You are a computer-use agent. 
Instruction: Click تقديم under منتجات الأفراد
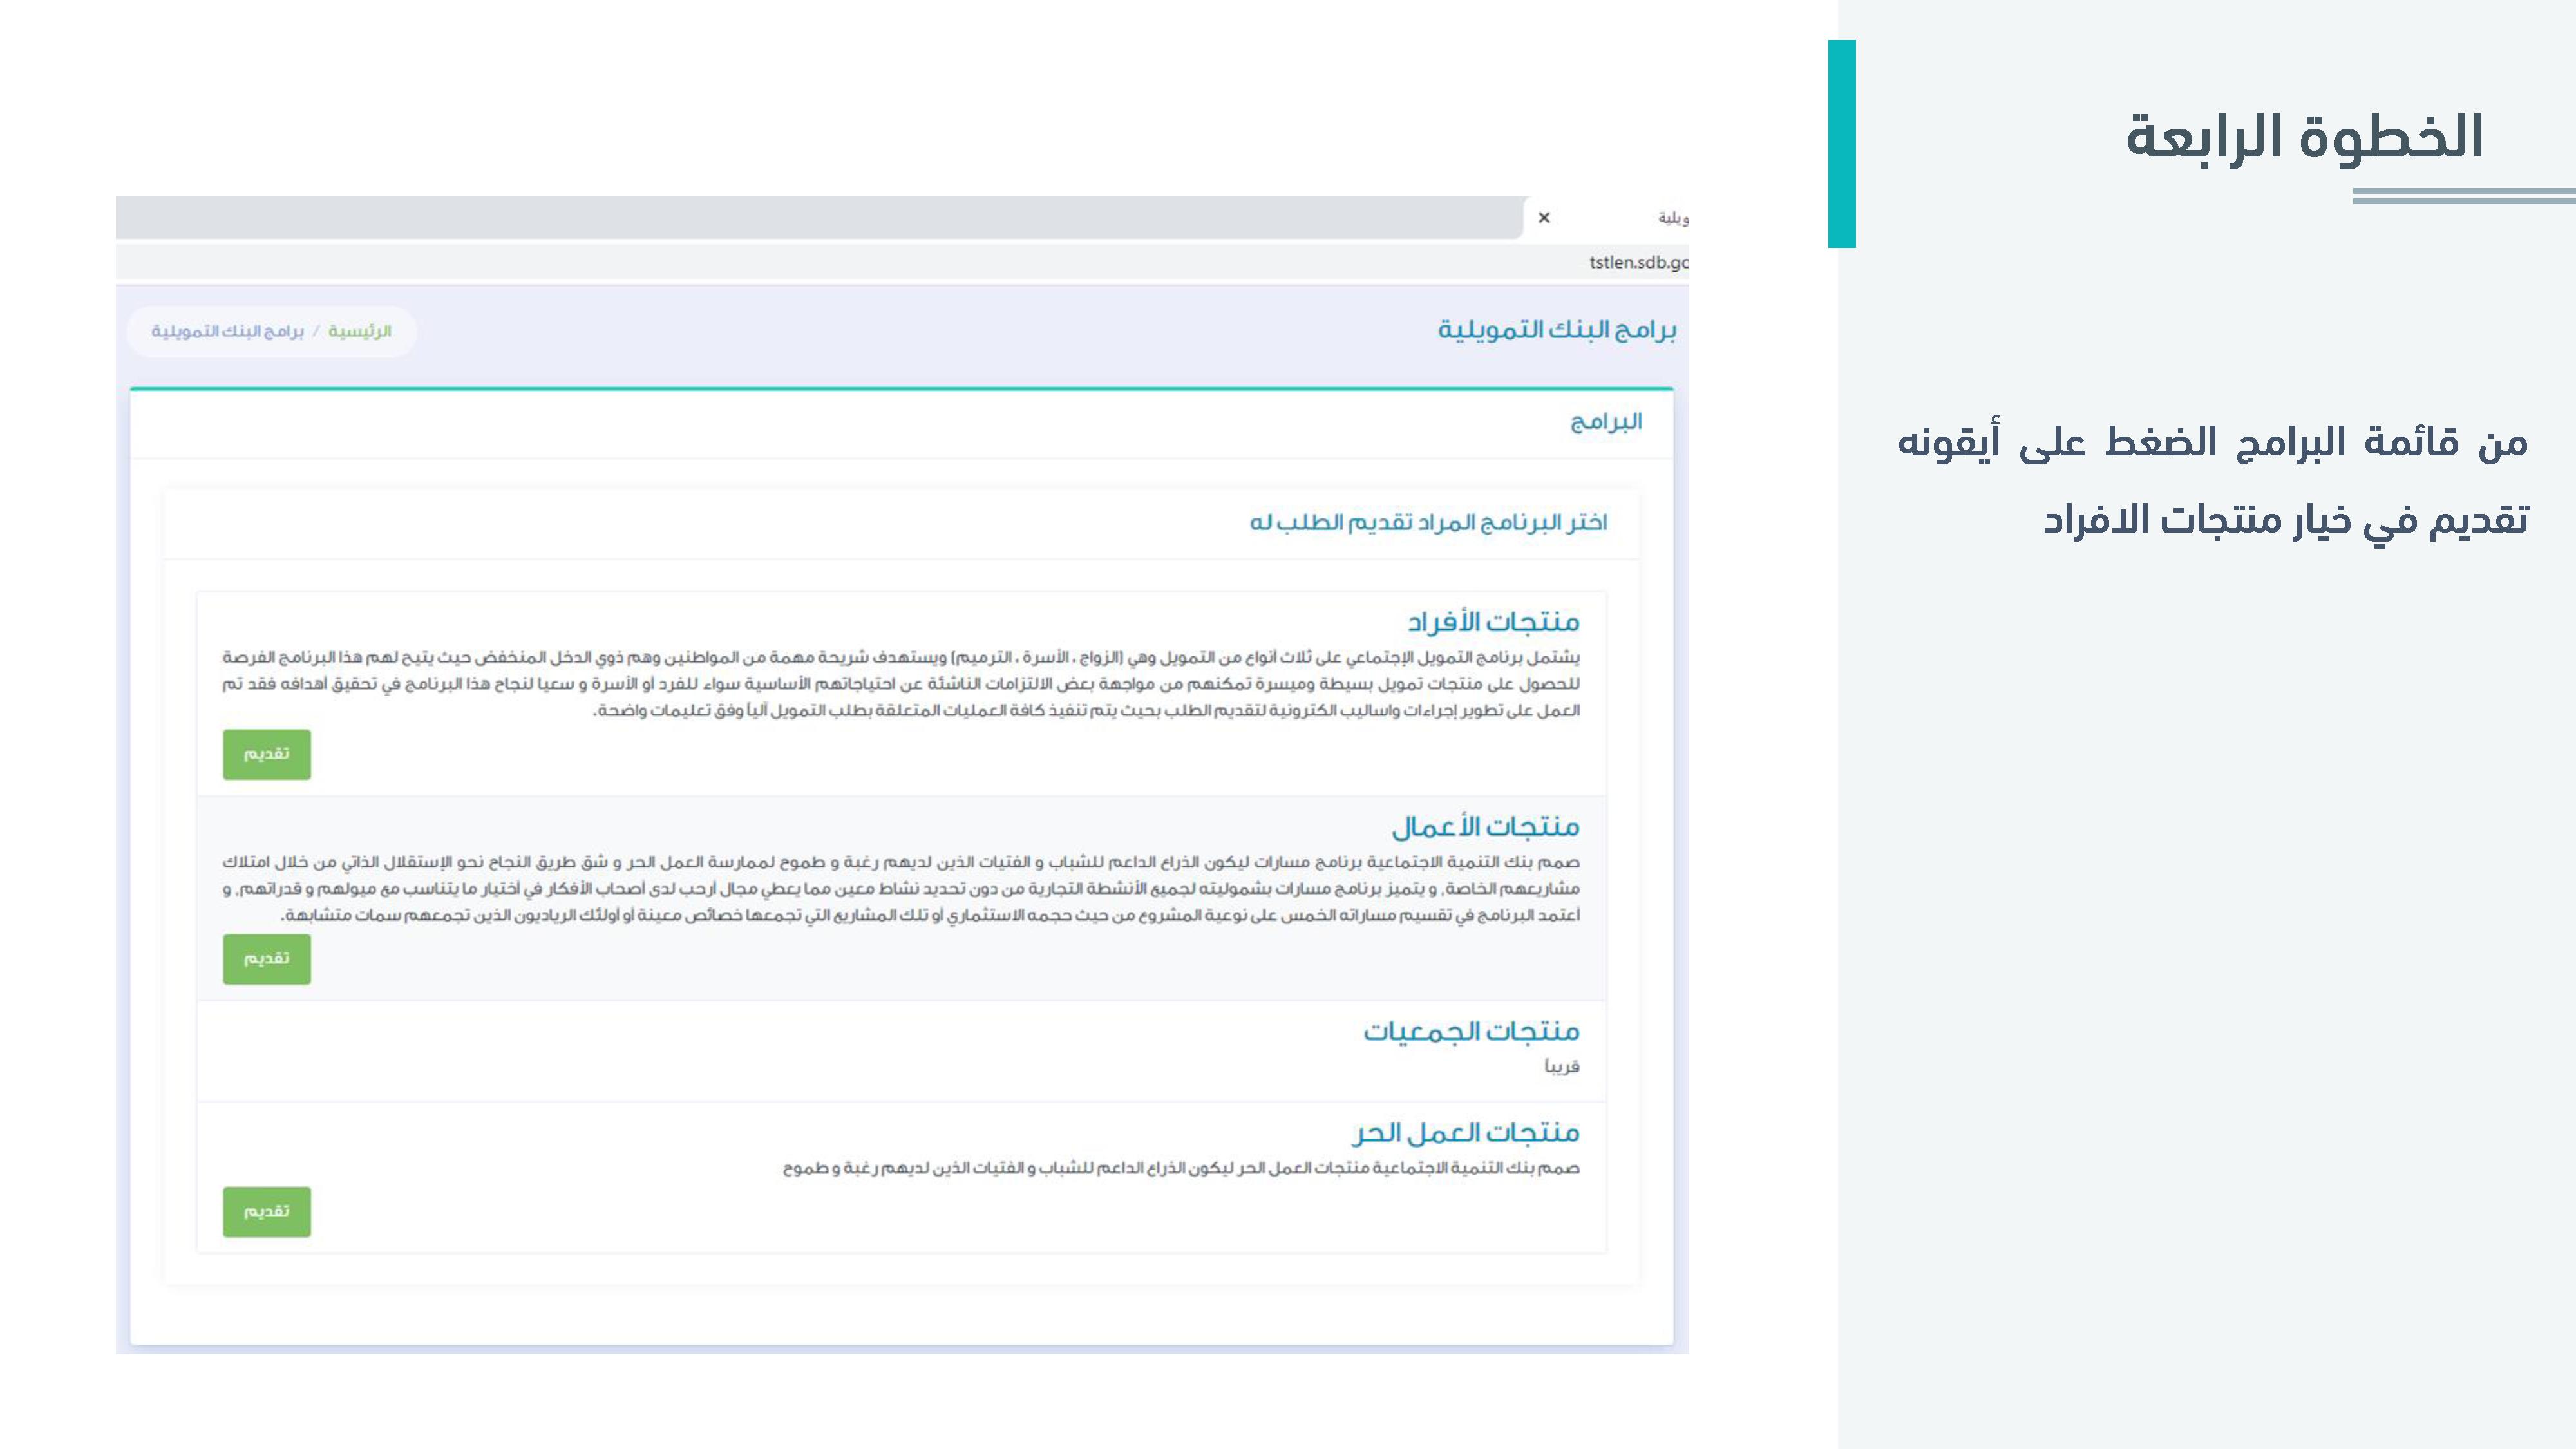click(267, 754)
